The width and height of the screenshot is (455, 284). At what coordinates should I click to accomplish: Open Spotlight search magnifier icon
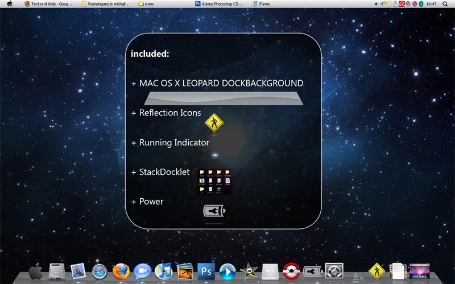(445, 4)
